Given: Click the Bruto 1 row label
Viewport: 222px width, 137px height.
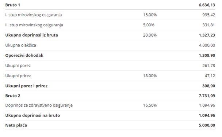Looking at the screenshot, I should coord(13,5).
